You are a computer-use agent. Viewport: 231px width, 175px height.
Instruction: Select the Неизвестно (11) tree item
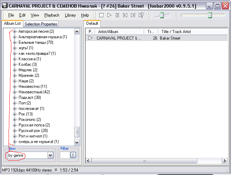[x=33, y=86]
